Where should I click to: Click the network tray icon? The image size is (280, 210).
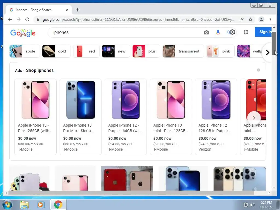pyautogui.click(x=246, y=205)
